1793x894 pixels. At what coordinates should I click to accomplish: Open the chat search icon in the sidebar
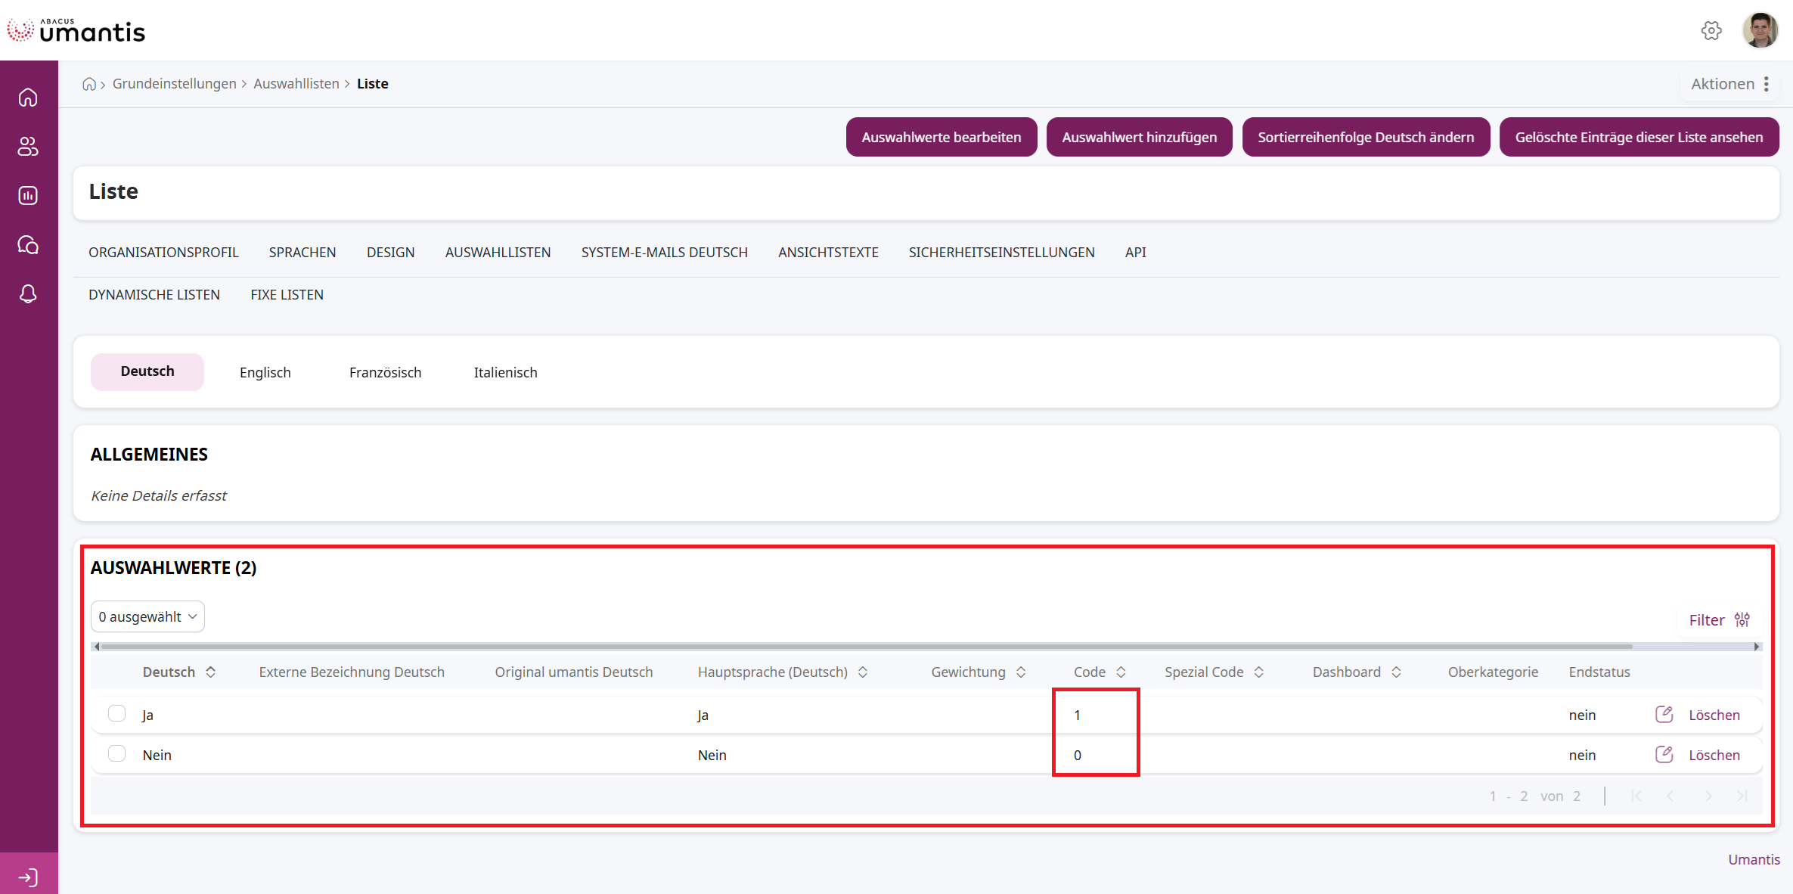point(28,245)
